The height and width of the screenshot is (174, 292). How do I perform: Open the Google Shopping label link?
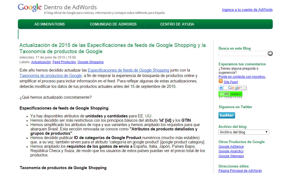tap(91, 62)
